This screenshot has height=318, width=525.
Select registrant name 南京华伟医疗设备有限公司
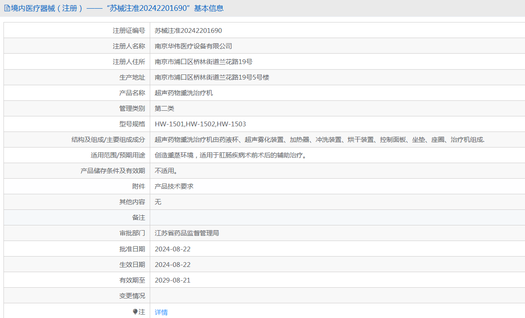click(193, 46)
